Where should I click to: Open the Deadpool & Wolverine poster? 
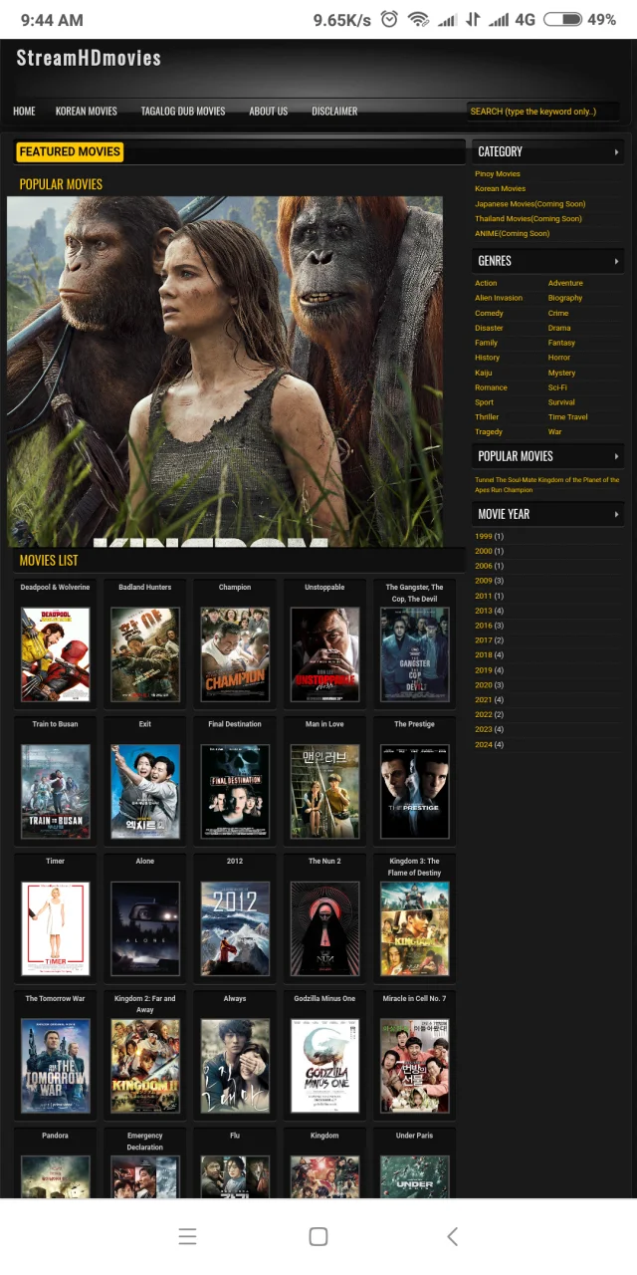[56, 654]
